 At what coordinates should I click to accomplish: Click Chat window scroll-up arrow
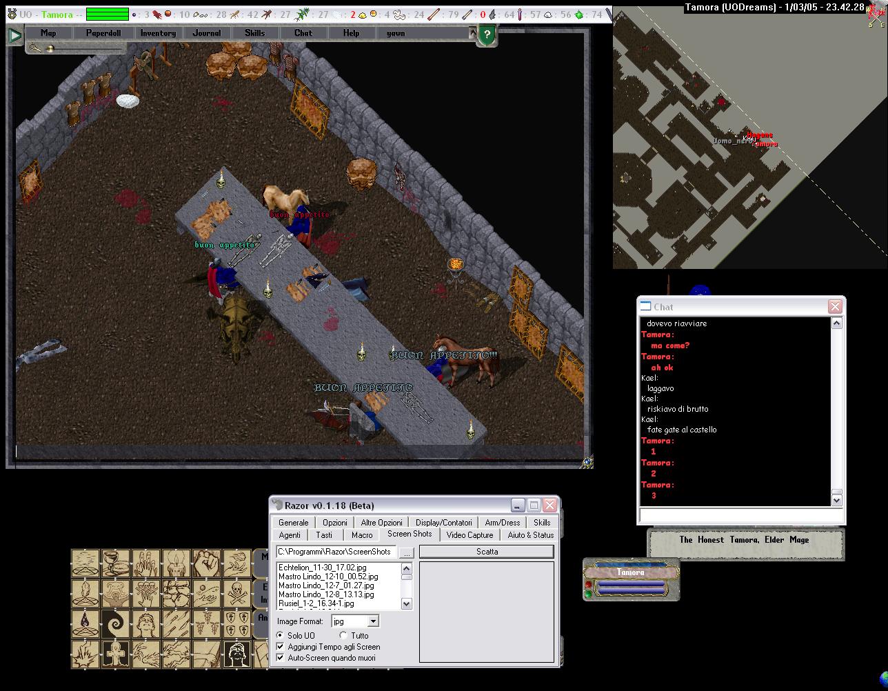(x=837, y=323)
